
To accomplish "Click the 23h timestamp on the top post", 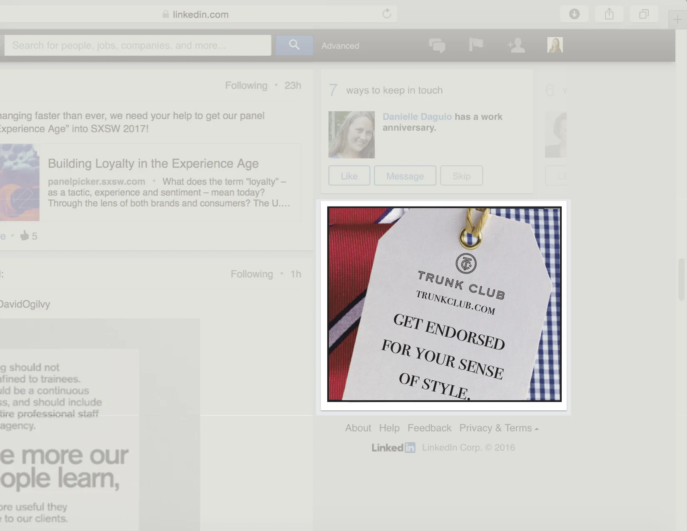I will [293, 85].
